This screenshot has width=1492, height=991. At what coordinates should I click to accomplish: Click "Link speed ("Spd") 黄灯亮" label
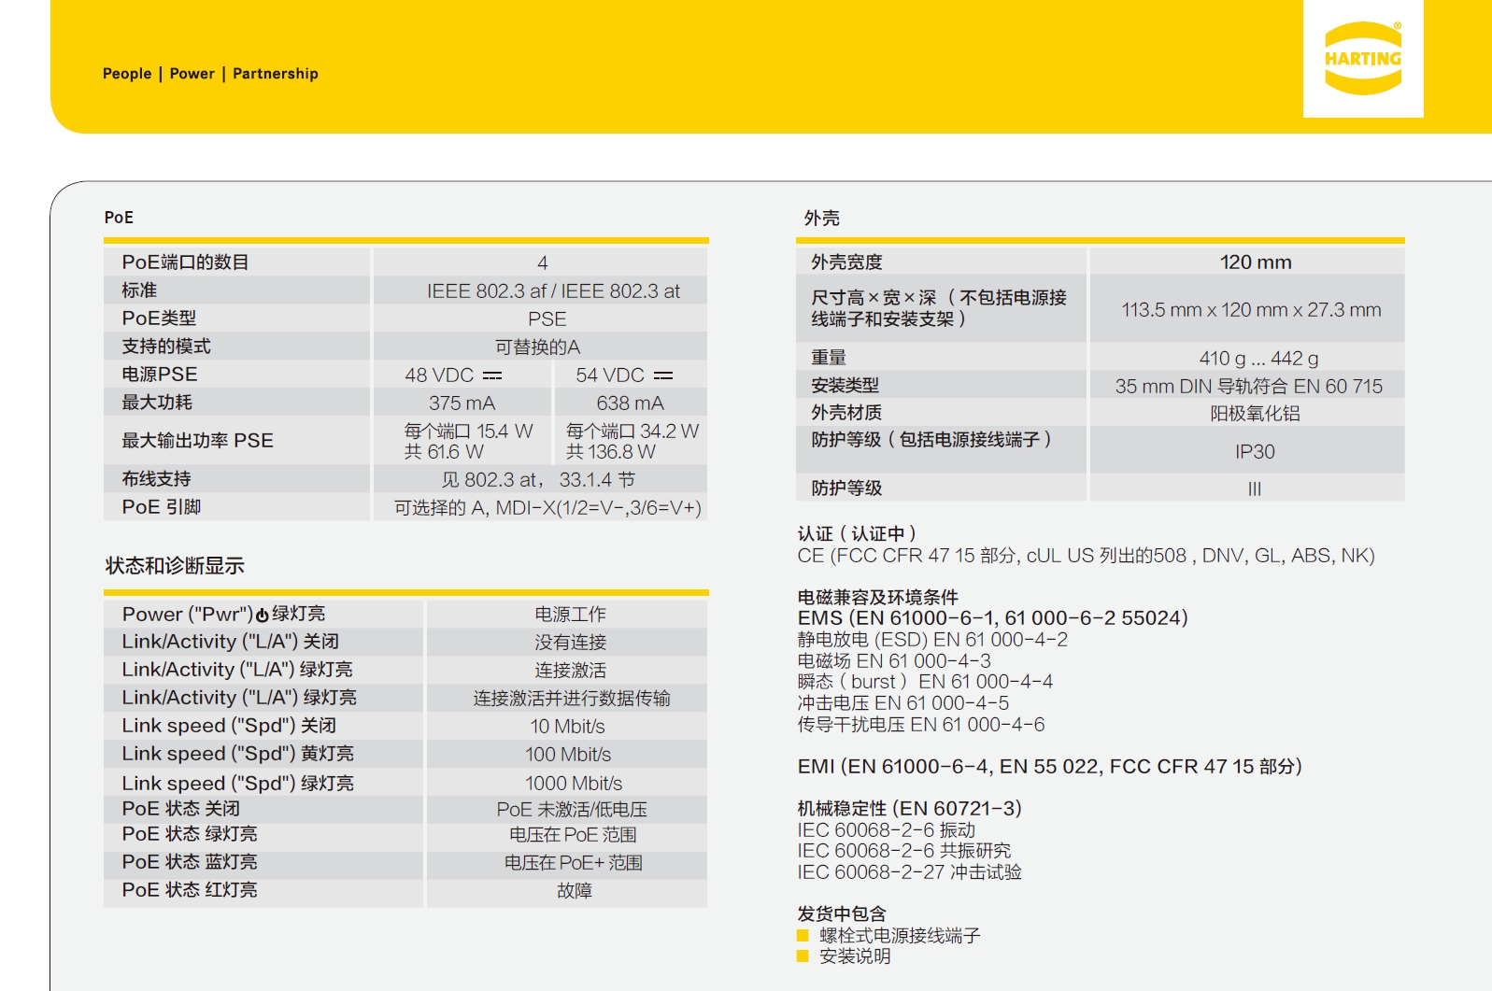(237, 754)
